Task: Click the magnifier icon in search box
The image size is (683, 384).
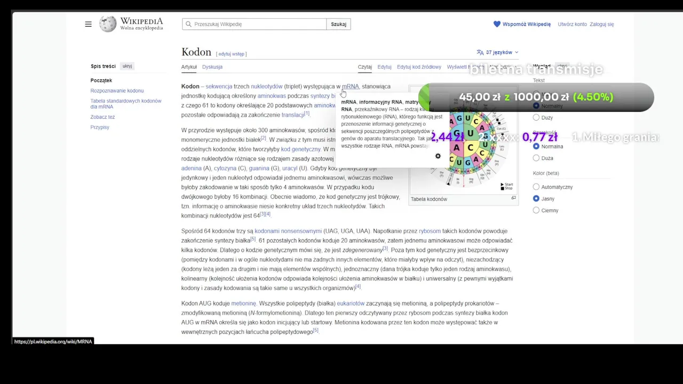Action: click(x=188, y=24)
